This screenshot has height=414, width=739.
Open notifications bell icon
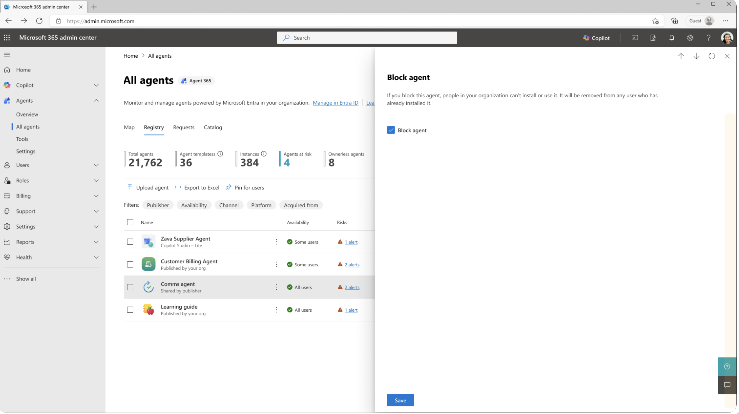click(x=672, y=38)
